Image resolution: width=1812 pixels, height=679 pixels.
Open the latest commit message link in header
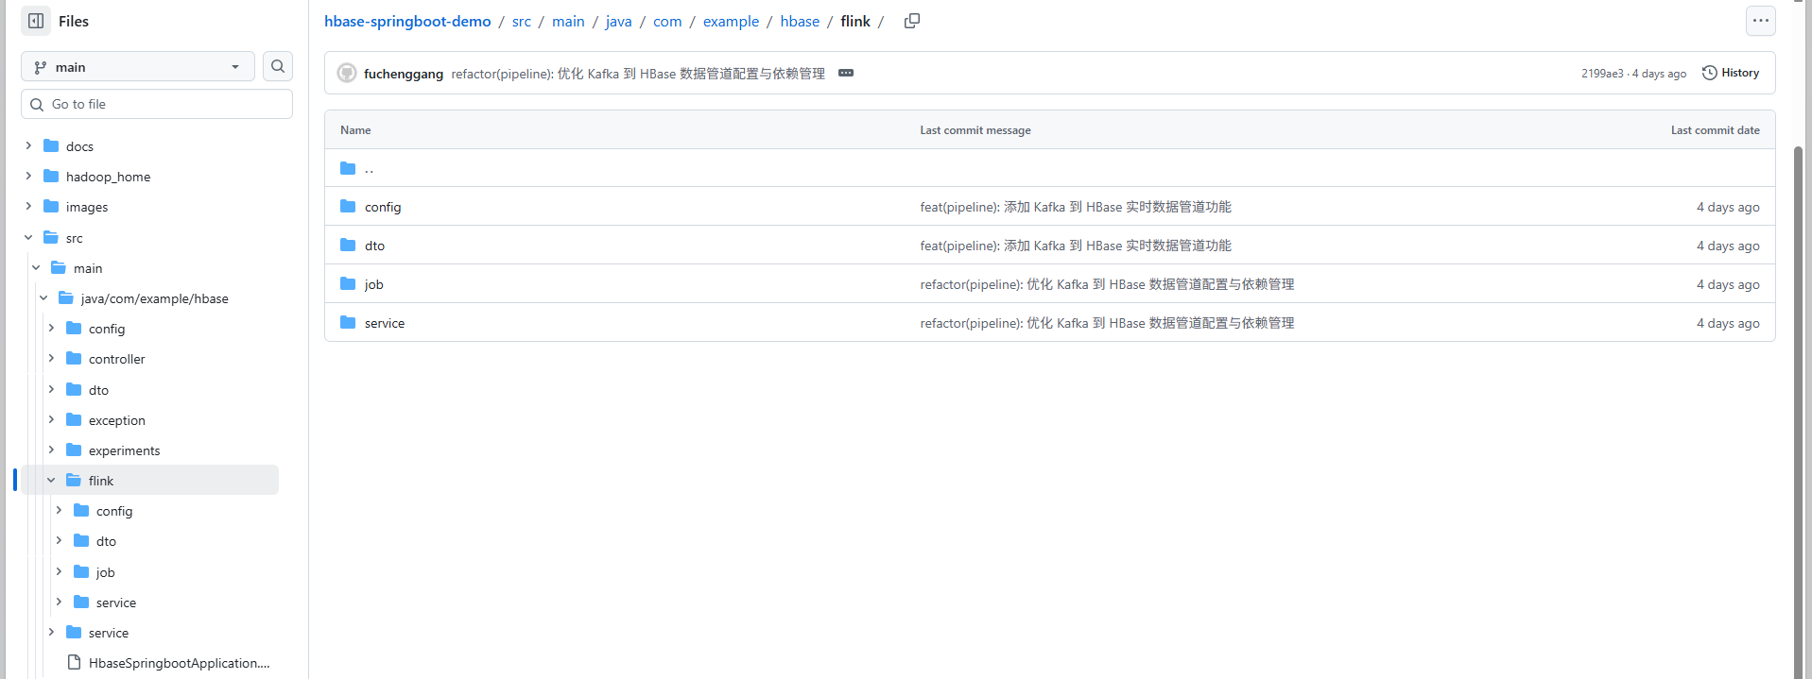click(638, 74)
